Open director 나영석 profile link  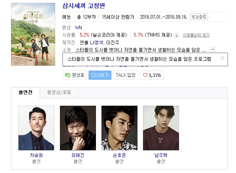pos(96,43)
